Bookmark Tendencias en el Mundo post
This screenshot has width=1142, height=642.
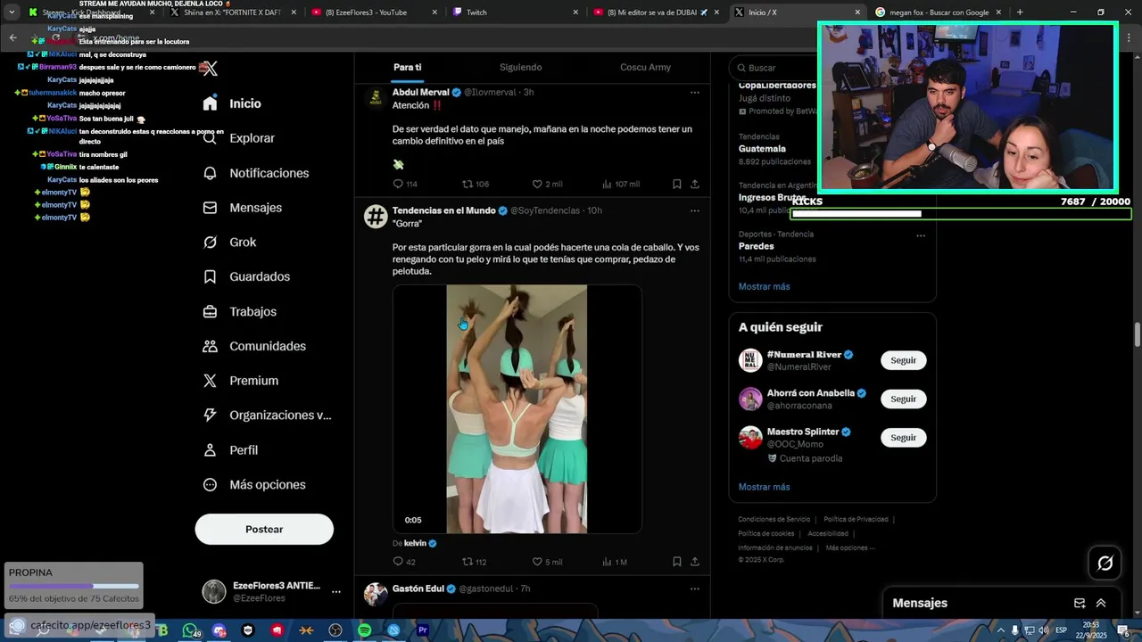click(x=676, y=562)
